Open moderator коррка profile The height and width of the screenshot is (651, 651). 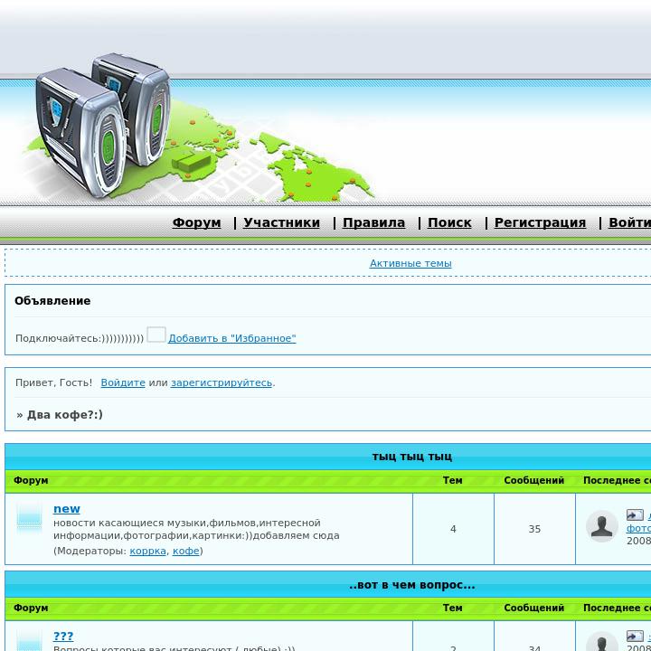[147, 551]
